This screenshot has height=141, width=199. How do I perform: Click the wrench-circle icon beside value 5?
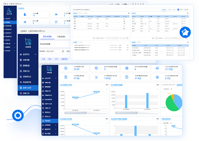coord(96,68)
